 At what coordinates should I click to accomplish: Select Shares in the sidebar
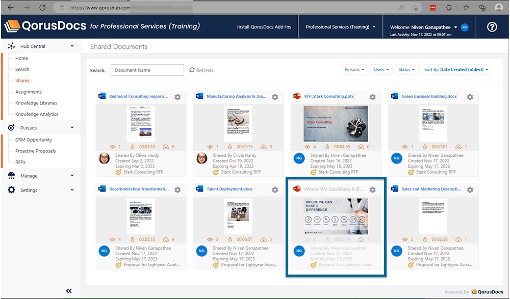pyautogui.click(x=22, y=80)
